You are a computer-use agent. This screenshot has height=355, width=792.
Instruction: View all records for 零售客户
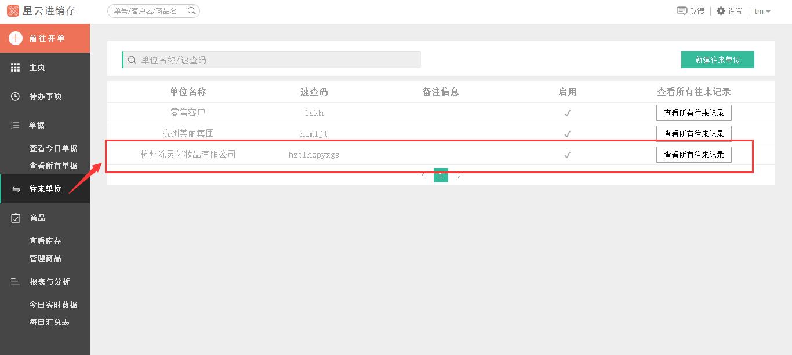(693, 113)
